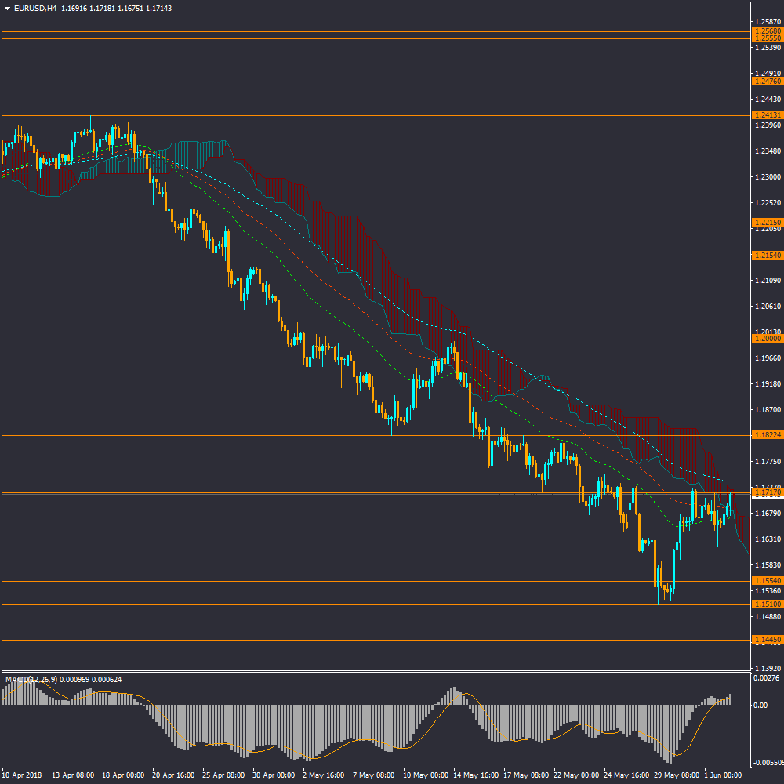Click the 14 May 16:00 time label
Image resolution: width=784 pixels, height=784 pixels.
pyautogui.click(x=475, y=774)
